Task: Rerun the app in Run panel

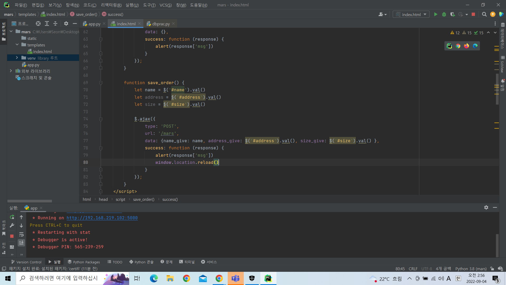Action: 12,217
